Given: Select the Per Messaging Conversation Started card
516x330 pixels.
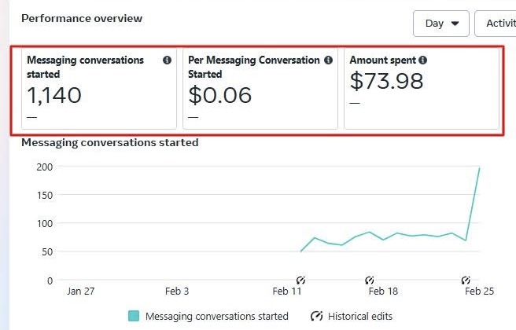Looking at the screenshot, I should pos(260,89).
